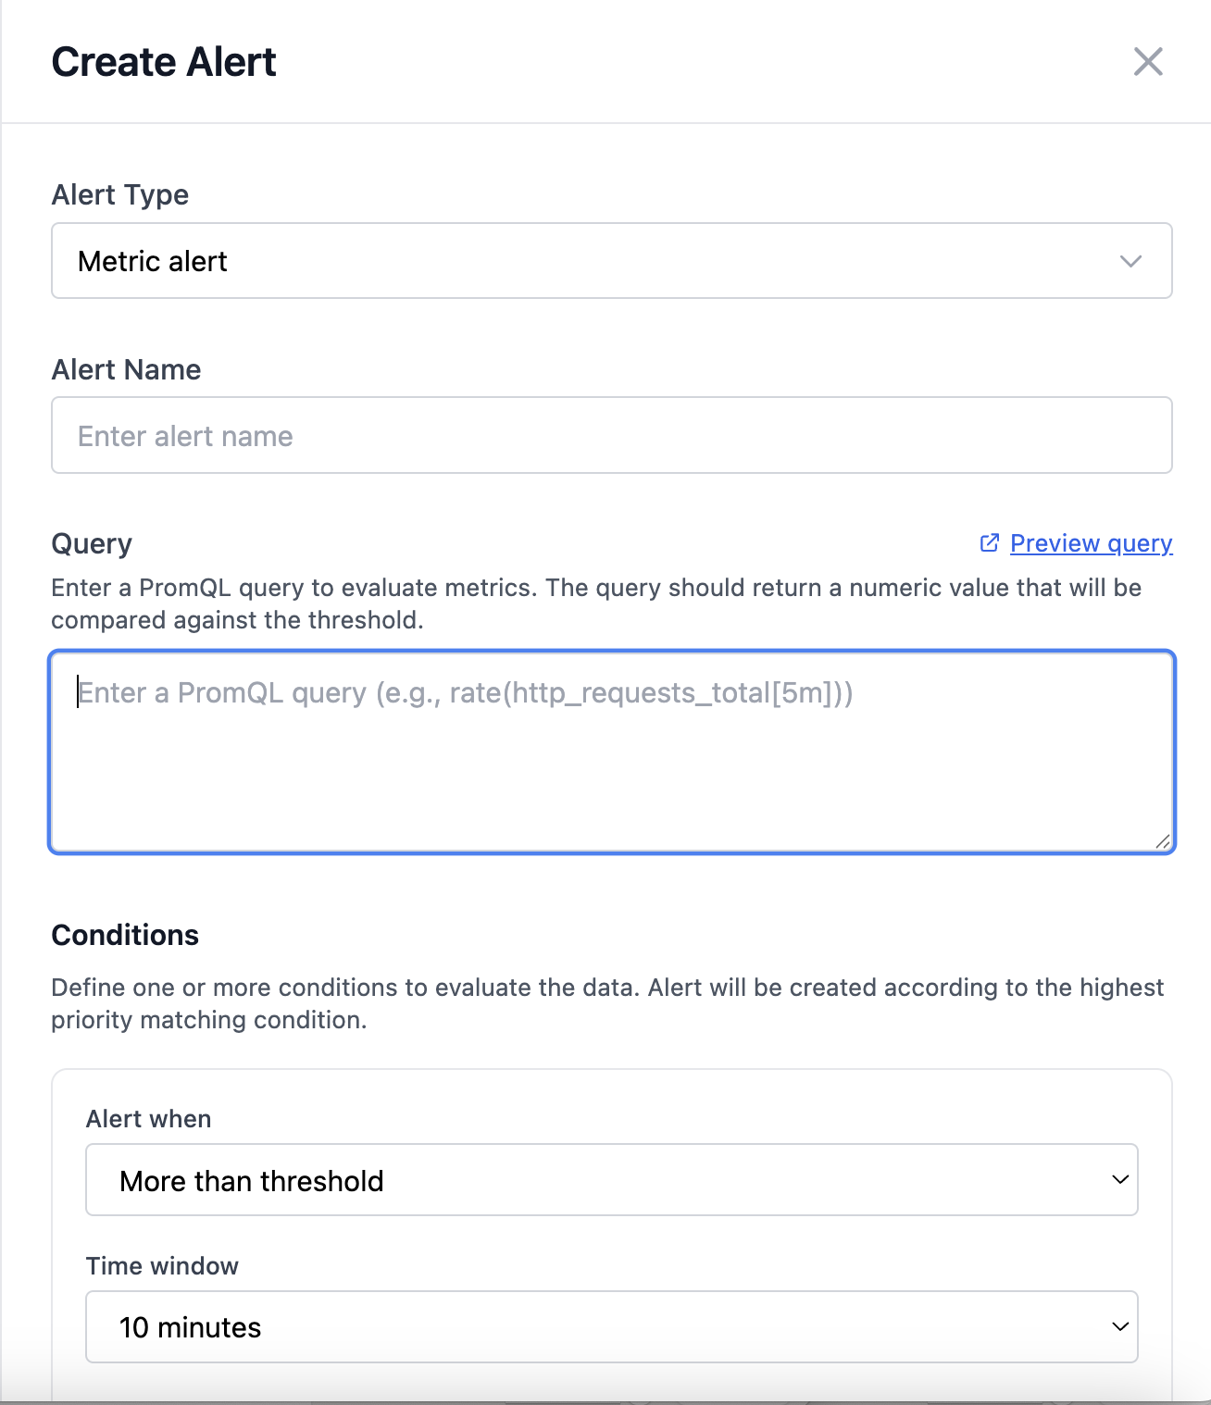Click the chevron on the Alert Type selector
Image resolution: width=1211 pixels, height=1405 pixels.
point(1130,262)
